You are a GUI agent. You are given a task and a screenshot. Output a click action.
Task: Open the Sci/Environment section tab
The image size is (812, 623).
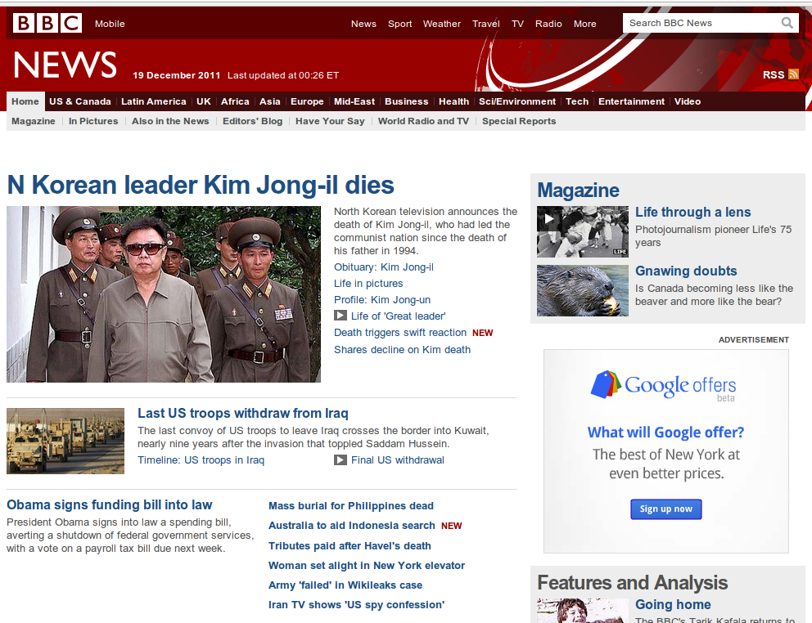[517, 101]
